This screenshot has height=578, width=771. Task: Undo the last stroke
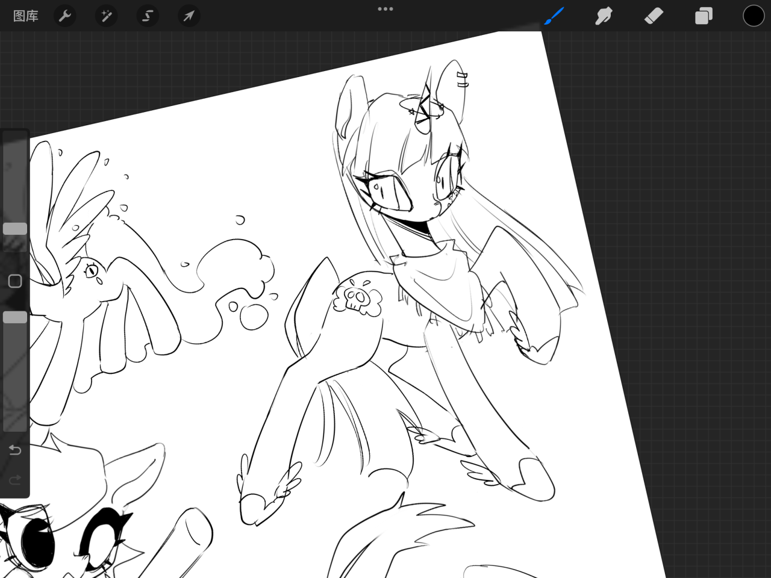pyautogui.click(x=15, y=450)
